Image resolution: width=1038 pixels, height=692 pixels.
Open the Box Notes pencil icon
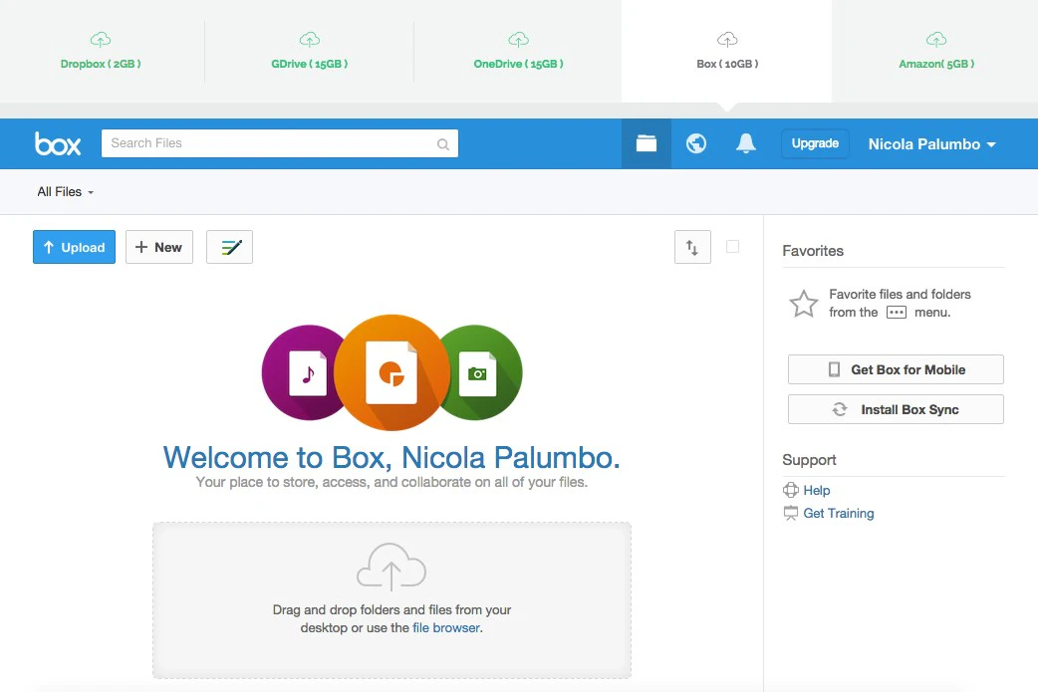(230, 247)
